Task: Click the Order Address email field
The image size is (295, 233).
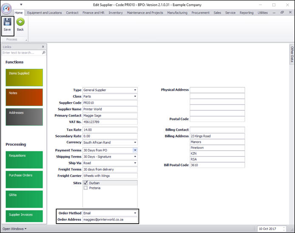Action: coord(110,220)
